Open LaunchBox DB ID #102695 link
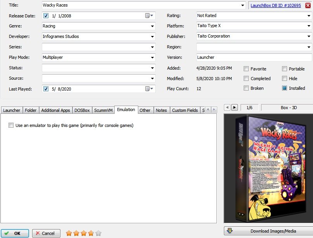This screenshot has width=313, height=238. coord(276,5)
